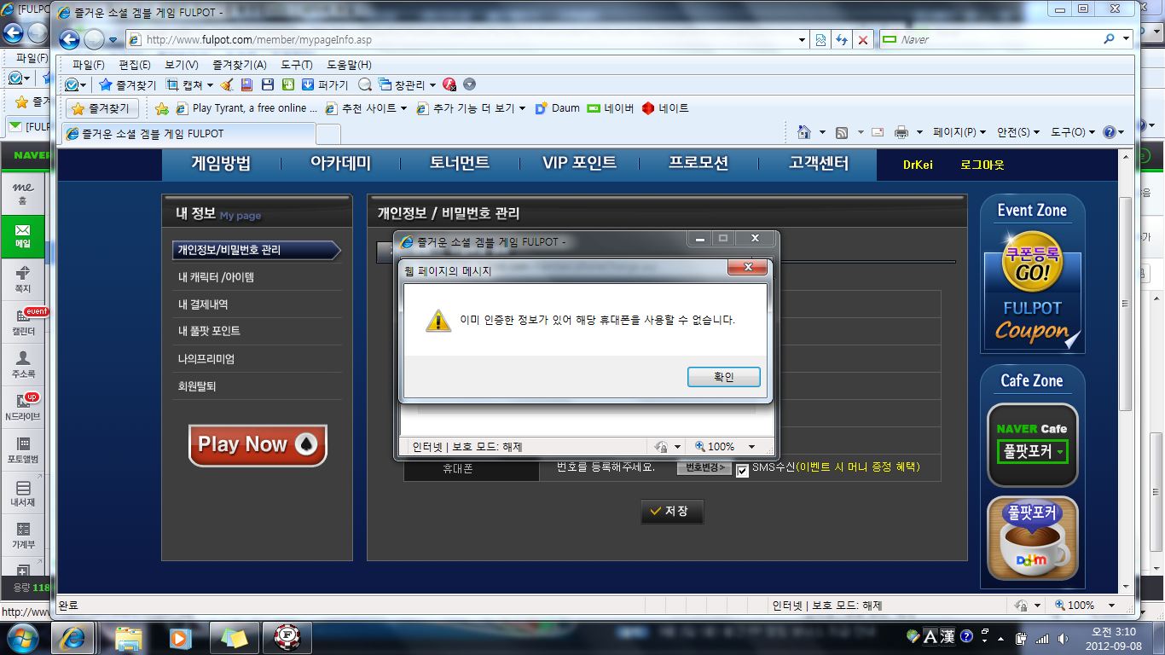Confirm the alert with the 확인 button
The width and height of the screenshot is (1165, 655).
(x=723, y=377)
